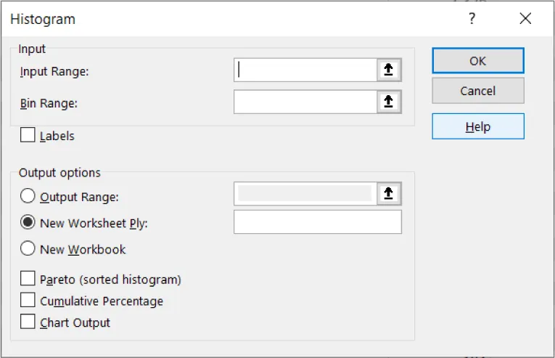Open Help using the Help button
The image size is (555, 358).
tap(477, 126)
